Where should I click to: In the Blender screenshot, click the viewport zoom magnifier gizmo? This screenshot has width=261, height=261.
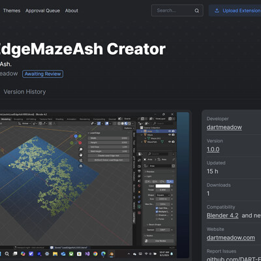point(81,149)
